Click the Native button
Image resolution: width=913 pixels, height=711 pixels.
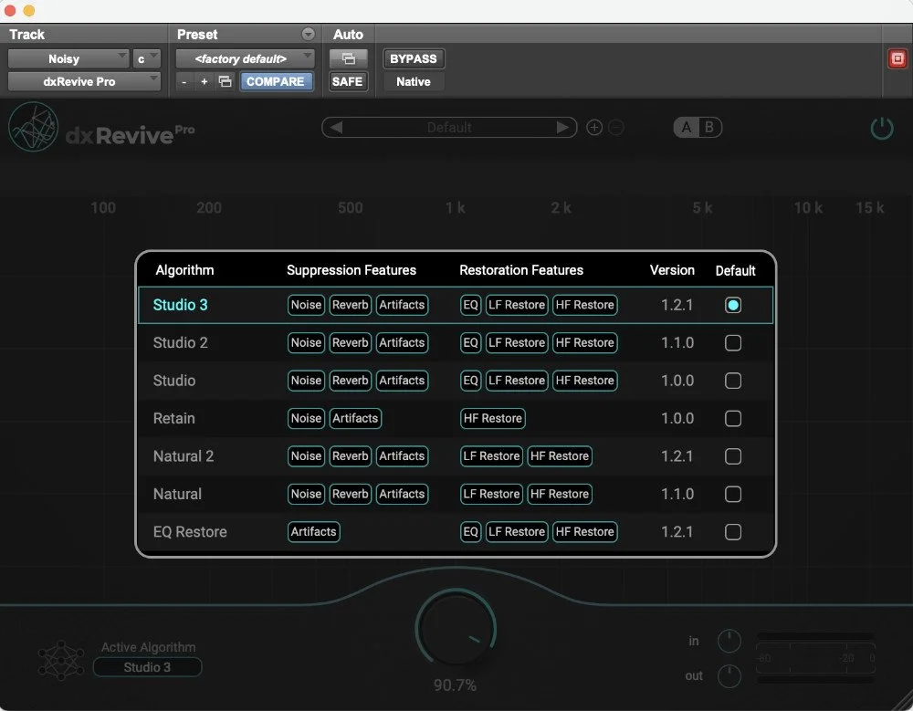(x=414, y=81)
